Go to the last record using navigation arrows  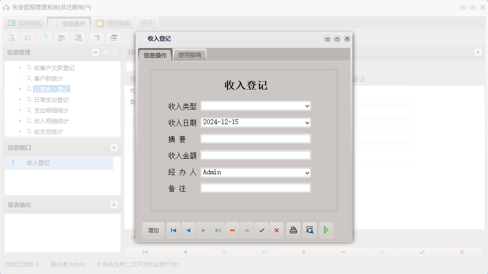tap(218, 230)
